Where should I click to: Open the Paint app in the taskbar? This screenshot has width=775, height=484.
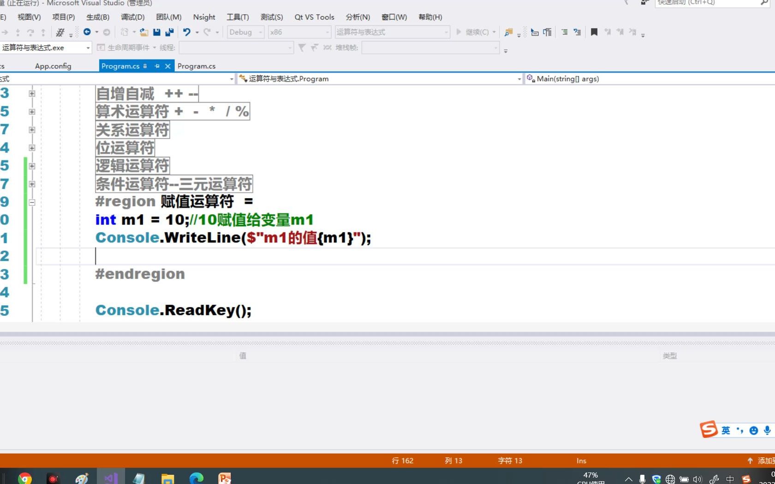click(x=82, y=478)
